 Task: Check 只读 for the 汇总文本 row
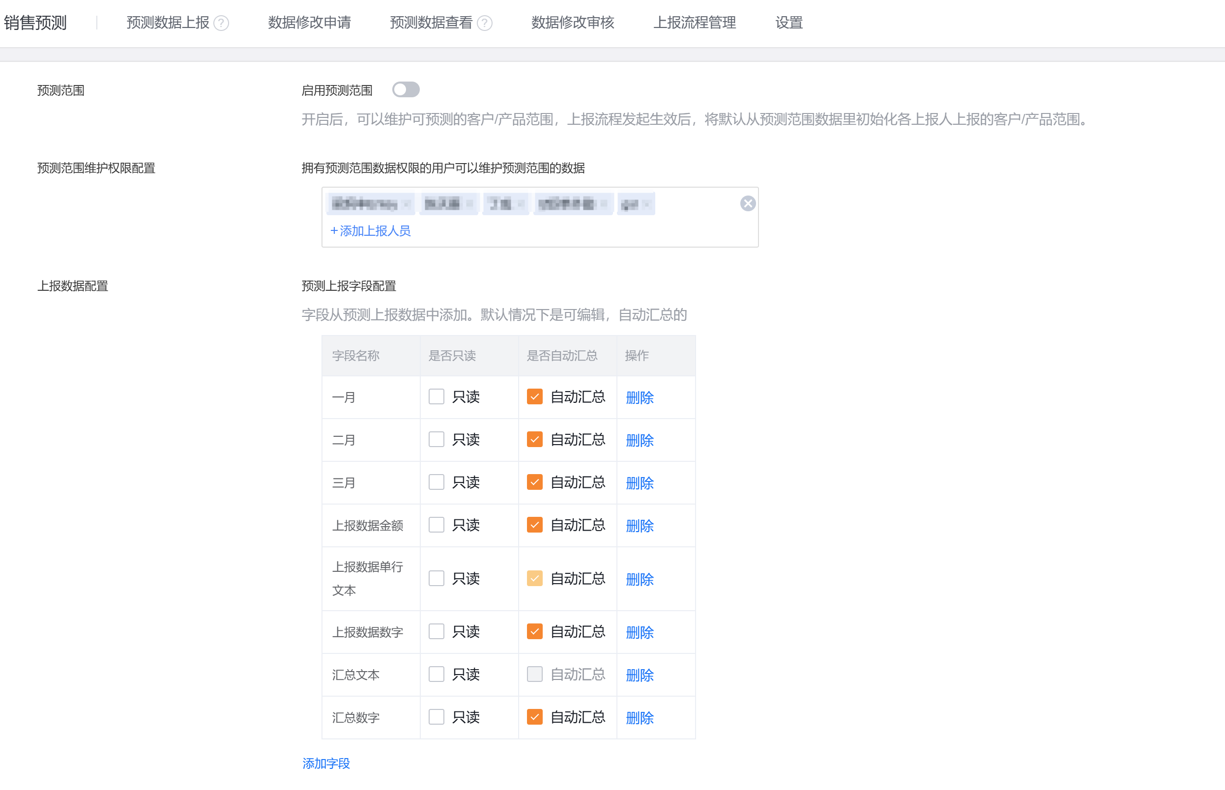coord(436,674)
